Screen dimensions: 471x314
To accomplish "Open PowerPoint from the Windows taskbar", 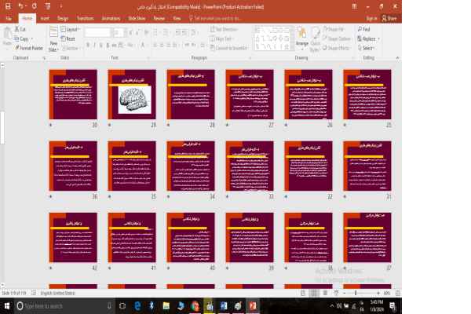I will click(252, 305).
